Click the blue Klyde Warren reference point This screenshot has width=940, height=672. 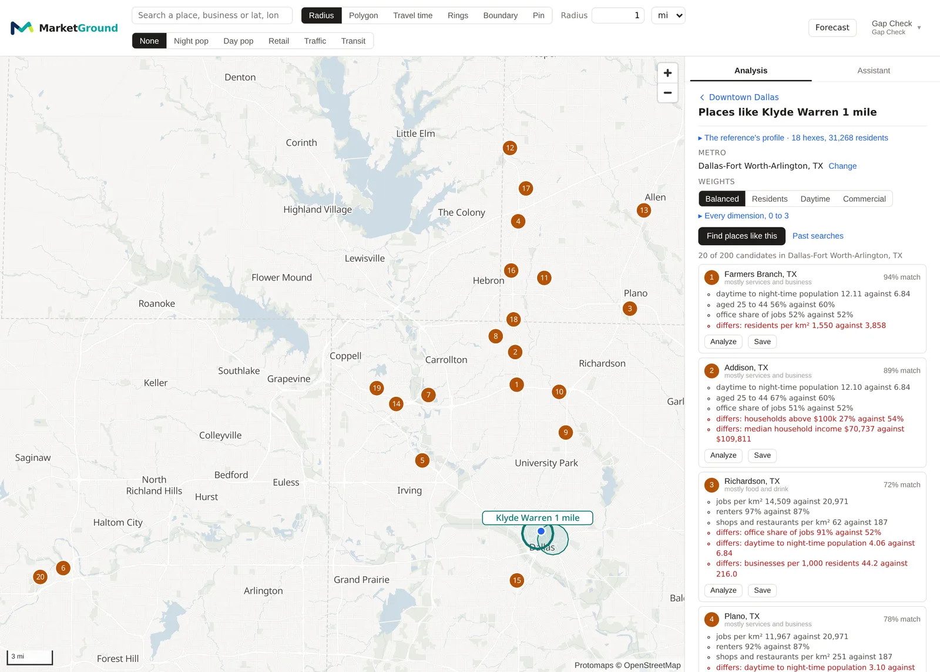[x=541, y=531]
